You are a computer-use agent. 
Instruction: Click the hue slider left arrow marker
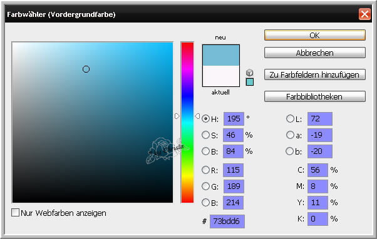(177, 116)
